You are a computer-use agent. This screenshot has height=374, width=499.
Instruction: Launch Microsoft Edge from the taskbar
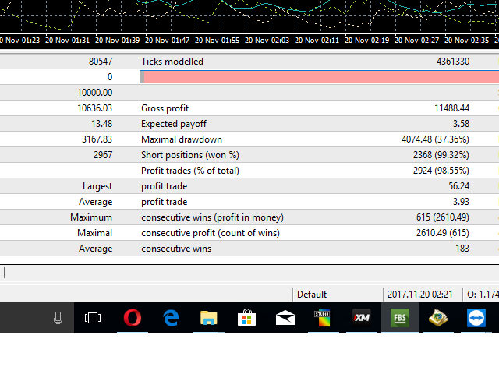tap(171, 318)
